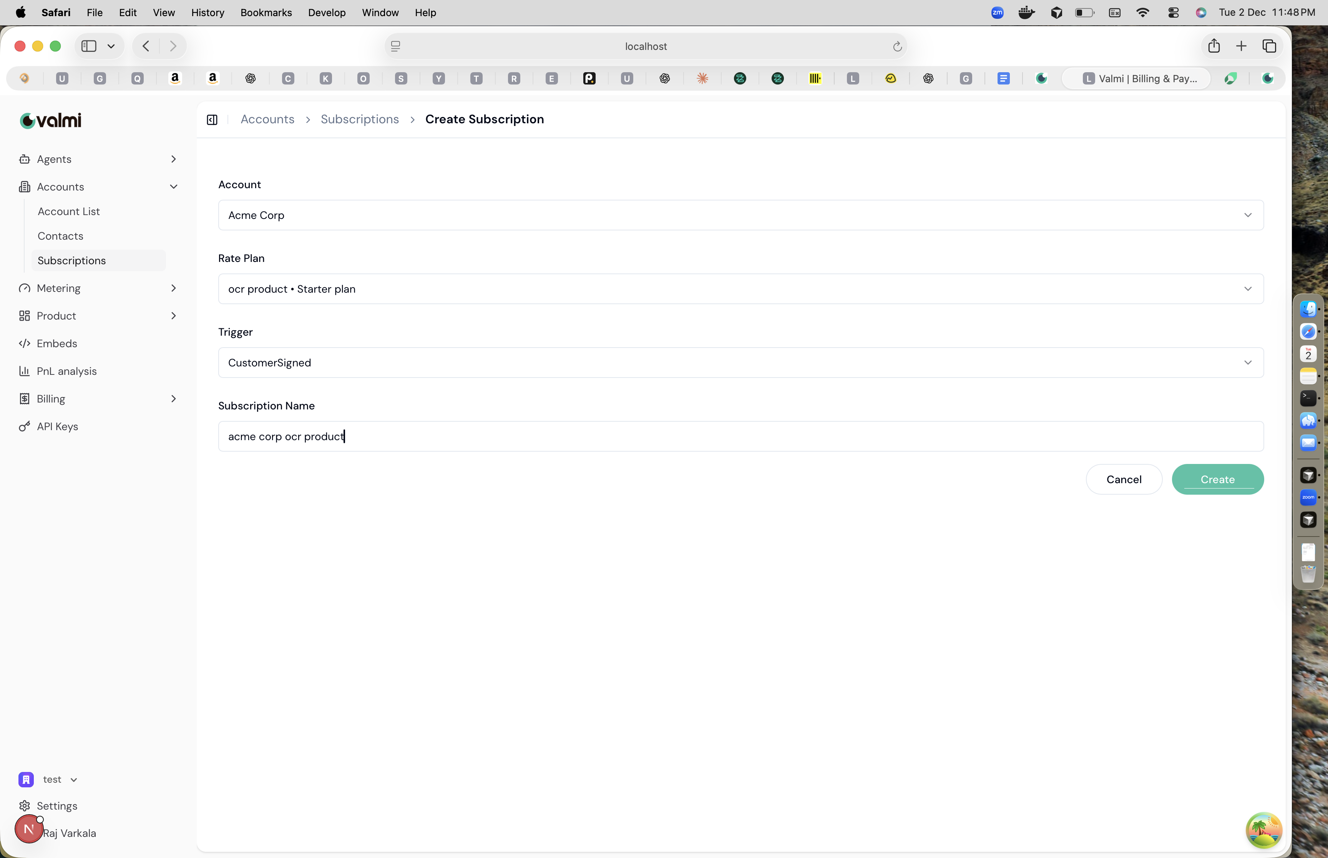The image size is (1328, 858).
Task: Click the Metering sidebar icon
Action: pos(25,288)
